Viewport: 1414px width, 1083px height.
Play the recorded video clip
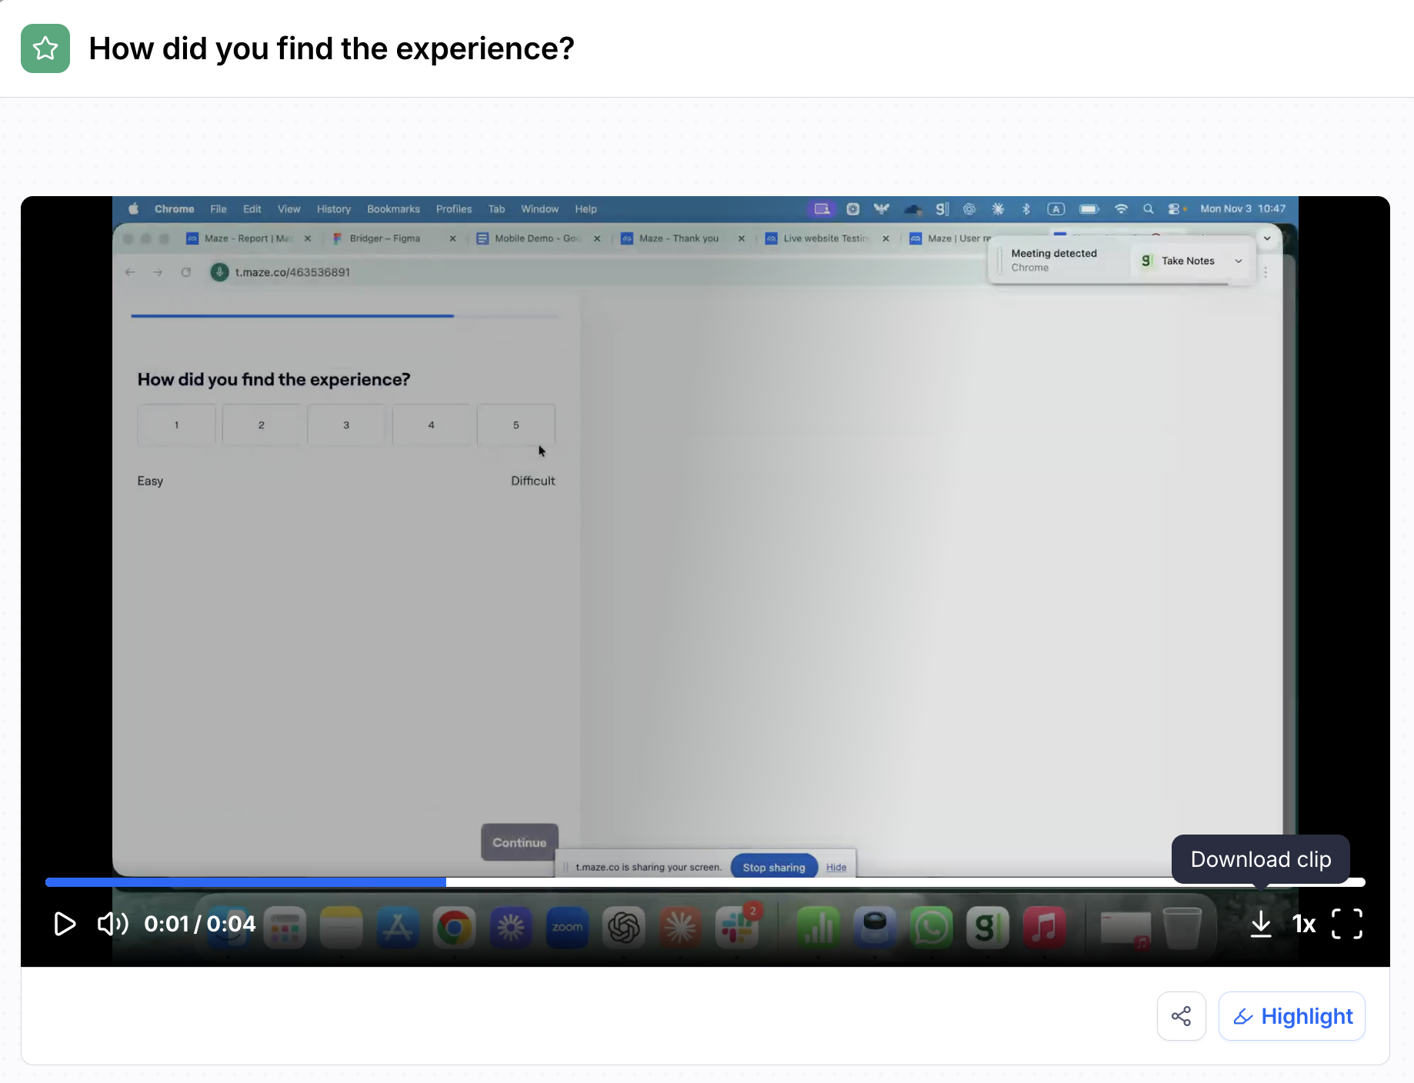(x=65, y=924)
